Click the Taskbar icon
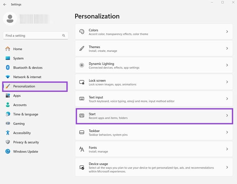 (82, 132)
